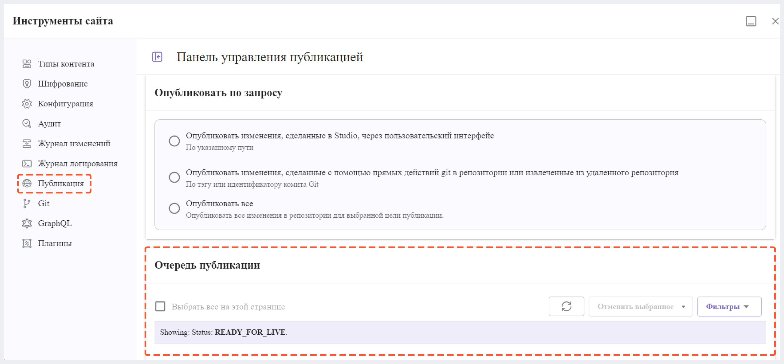Image resolution: width=784 pixels, height=364 pixels.
Task: Click the Аудит magnifier icon
Action: 27,124
